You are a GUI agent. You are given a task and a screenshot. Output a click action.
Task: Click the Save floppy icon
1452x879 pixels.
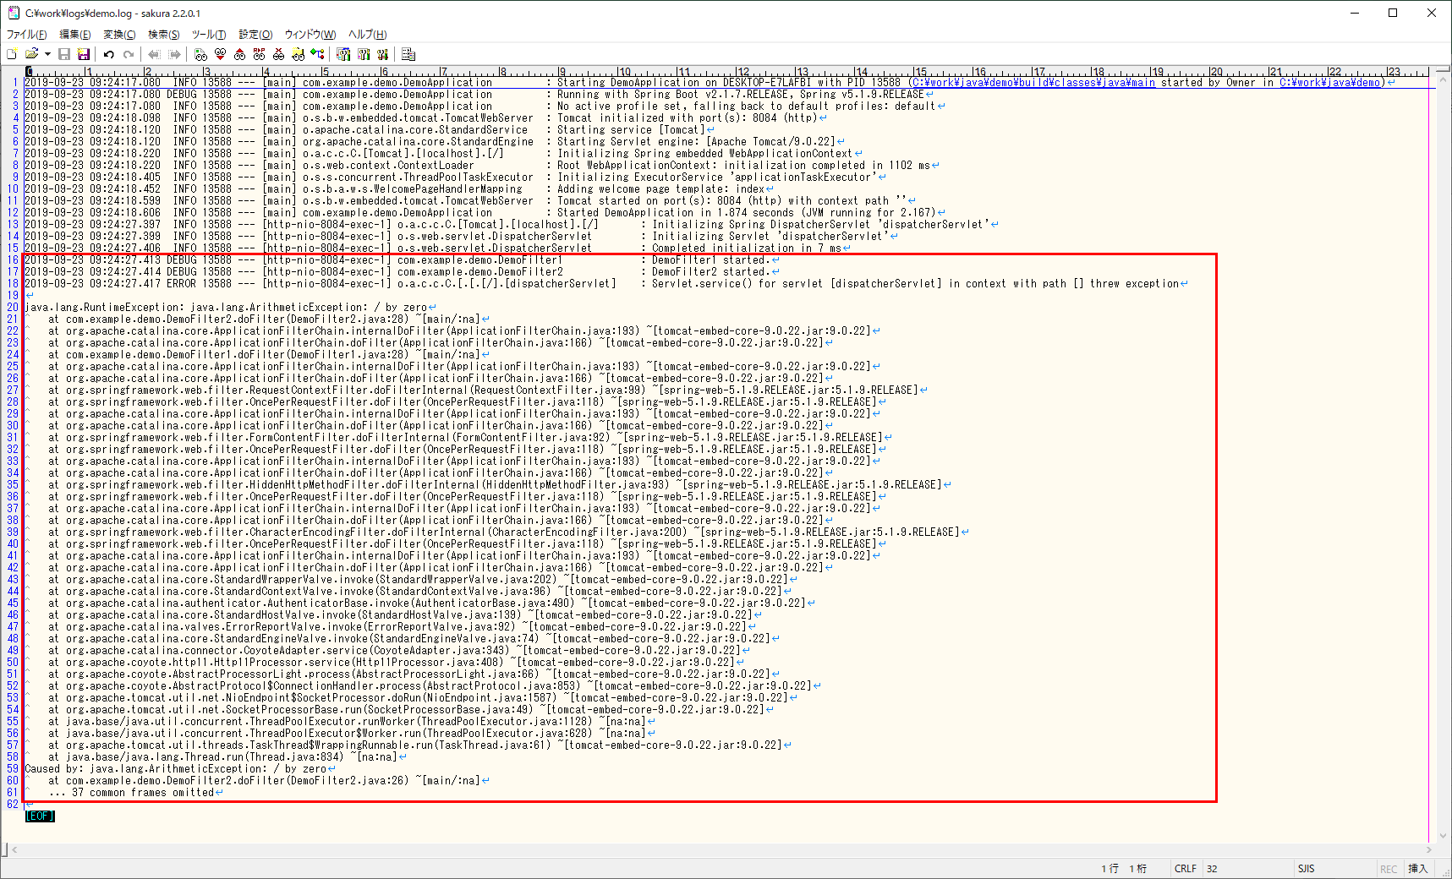click(x=64, y=54)
